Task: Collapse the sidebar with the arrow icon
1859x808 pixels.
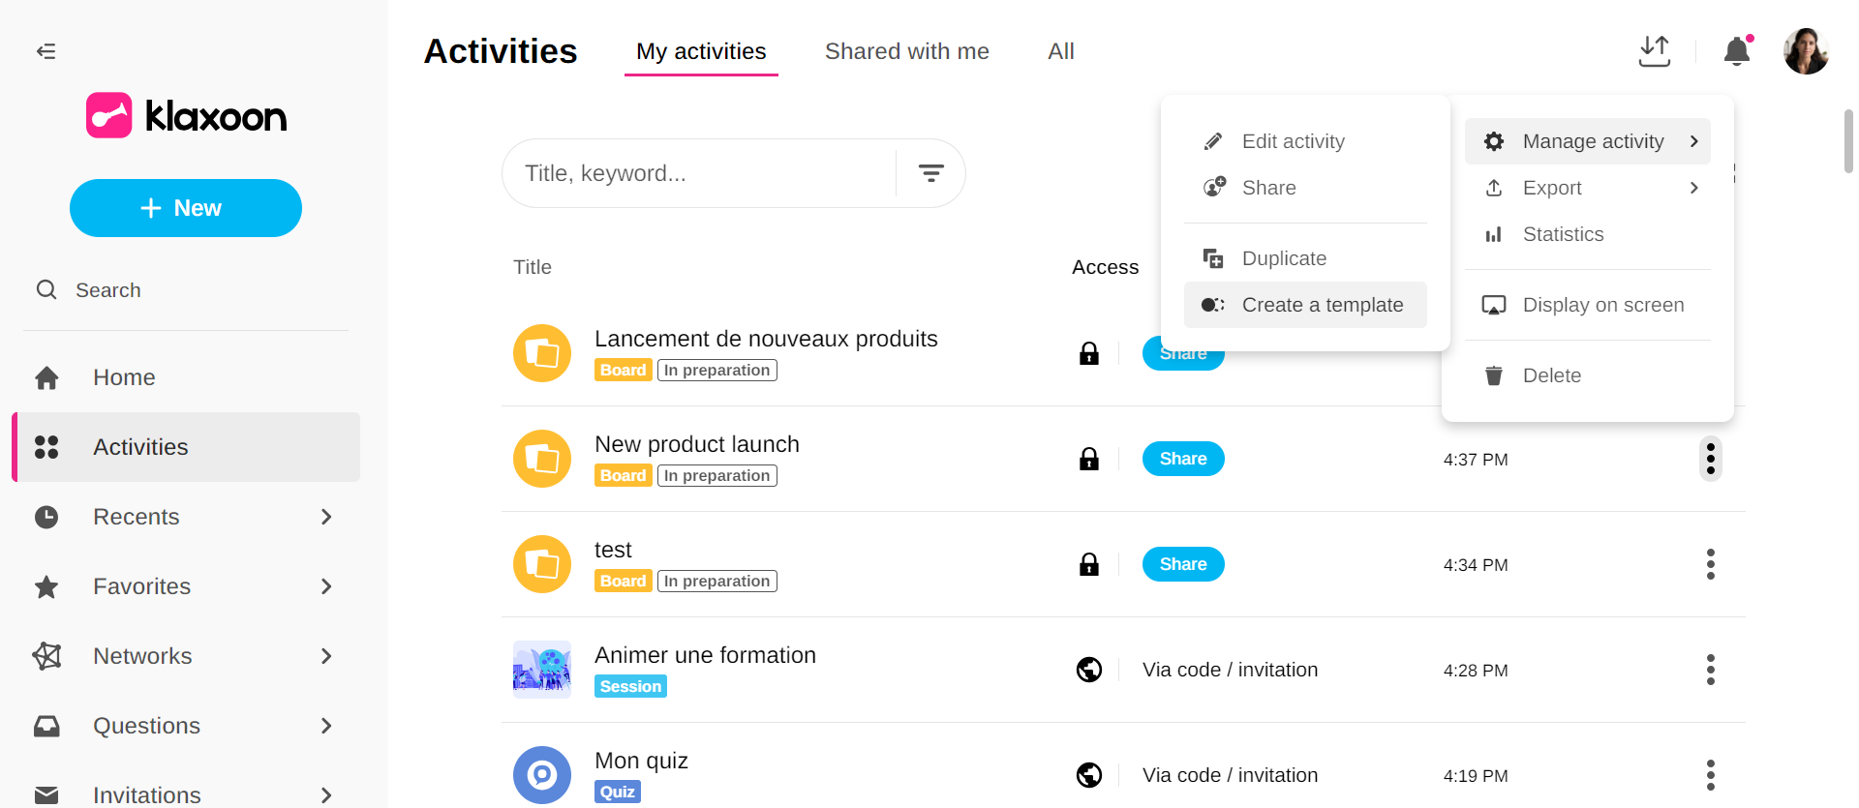Action: point(46,51)
